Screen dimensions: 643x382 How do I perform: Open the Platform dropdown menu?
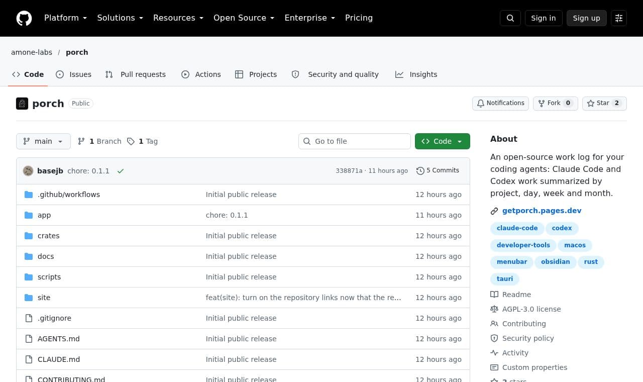(66, 18)
